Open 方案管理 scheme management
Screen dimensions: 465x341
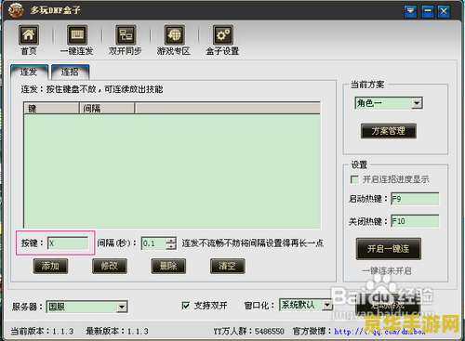click(389, 131)
